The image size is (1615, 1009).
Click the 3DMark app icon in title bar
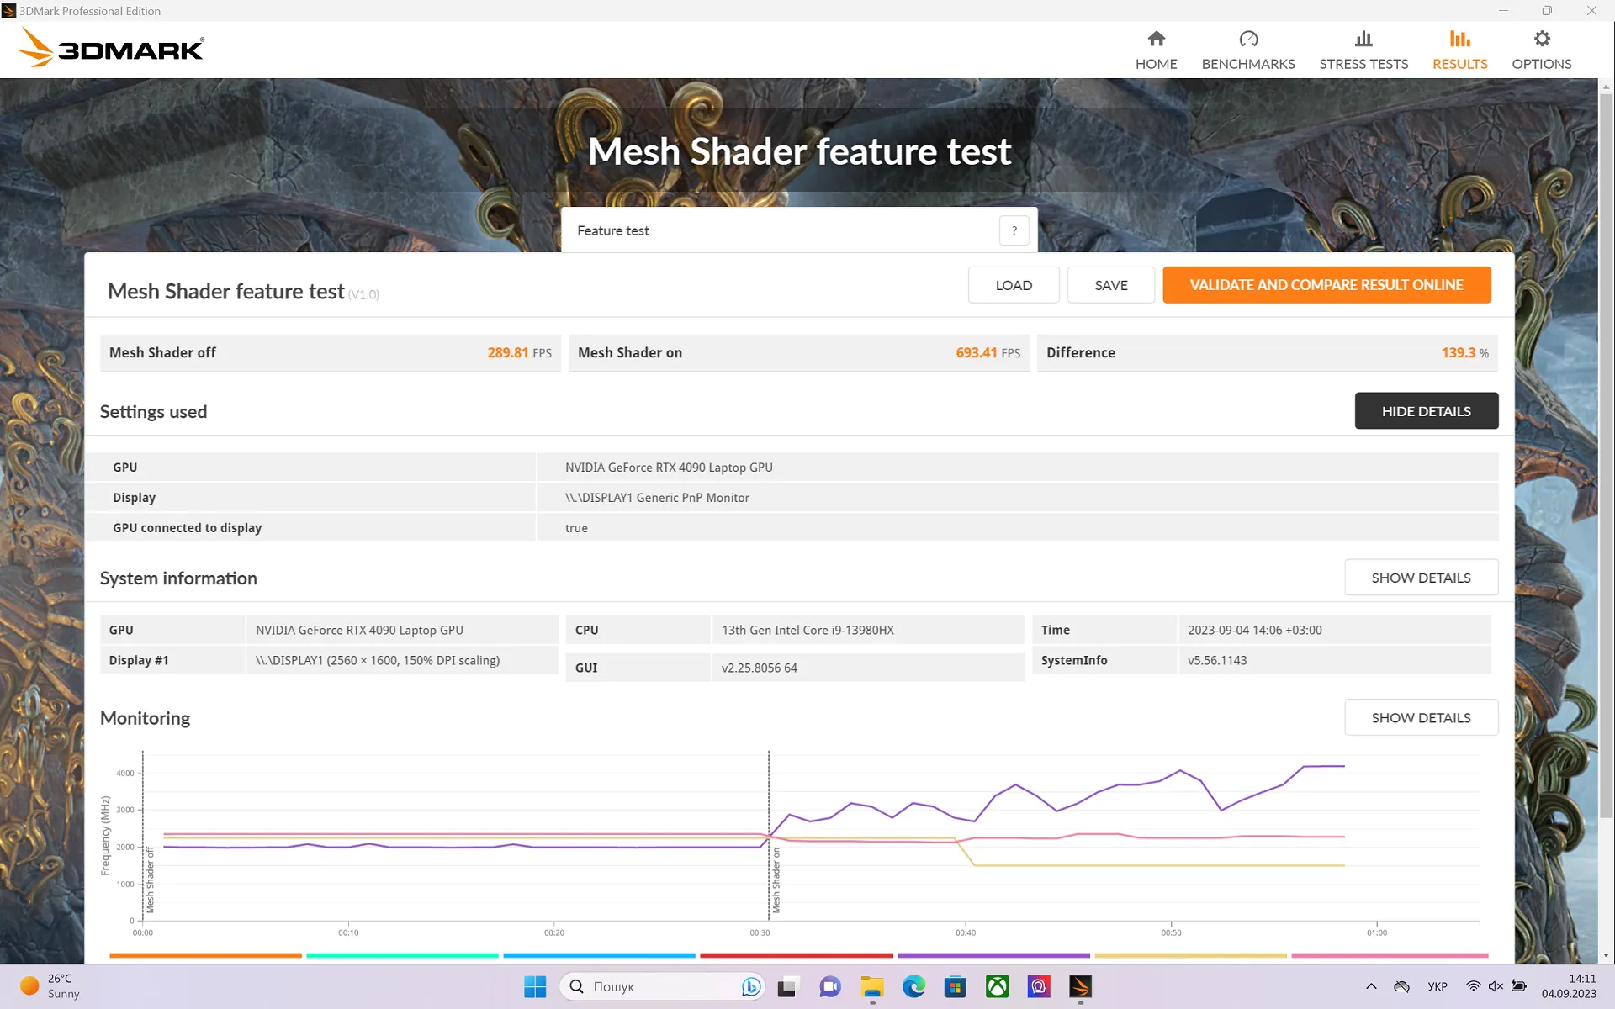pyautogui.click(x=9, y=11)
